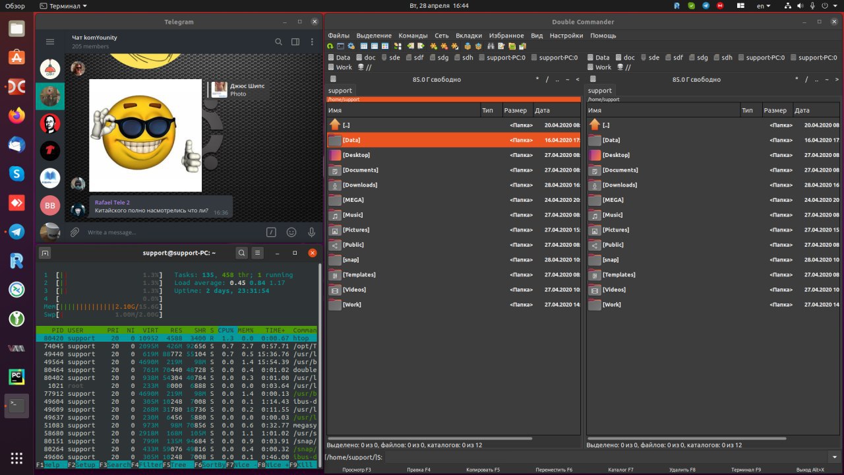The height and width of the screenshot is (475, 844).
Task: Select the left panel support tab
Action: pyautogui.click(x=340, y=90)
